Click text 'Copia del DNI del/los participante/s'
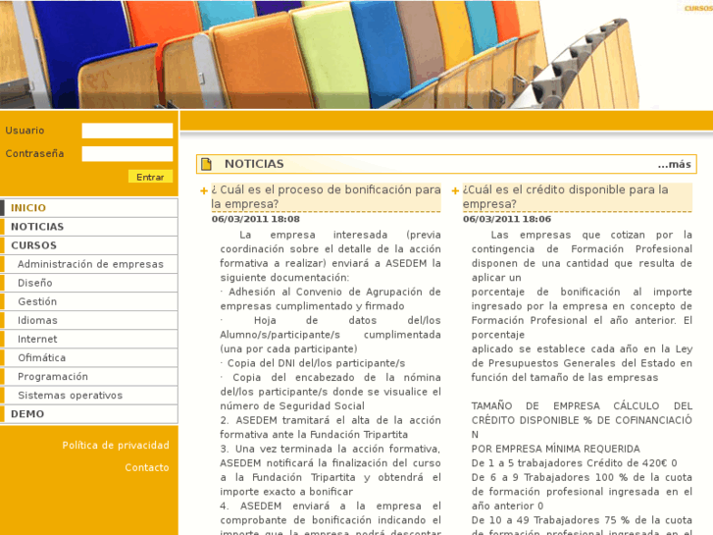Image resolution: width=713 pixels, height=535 pixels. coord(316,363)
